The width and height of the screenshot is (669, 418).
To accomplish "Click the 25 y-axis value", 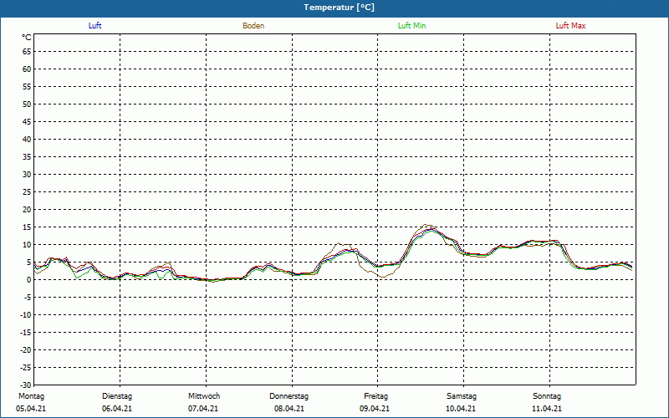I will 27,192.
